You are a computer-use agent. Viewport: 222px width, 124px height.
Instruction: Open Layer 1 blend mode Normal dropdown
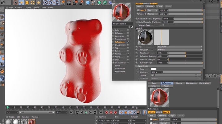(x=152, y=14)
